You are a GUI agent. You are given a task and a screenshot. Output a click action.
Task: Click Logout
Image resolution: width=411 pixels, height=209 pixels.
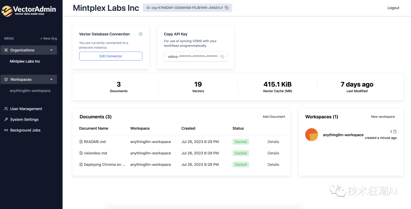[x=393, y=8]
